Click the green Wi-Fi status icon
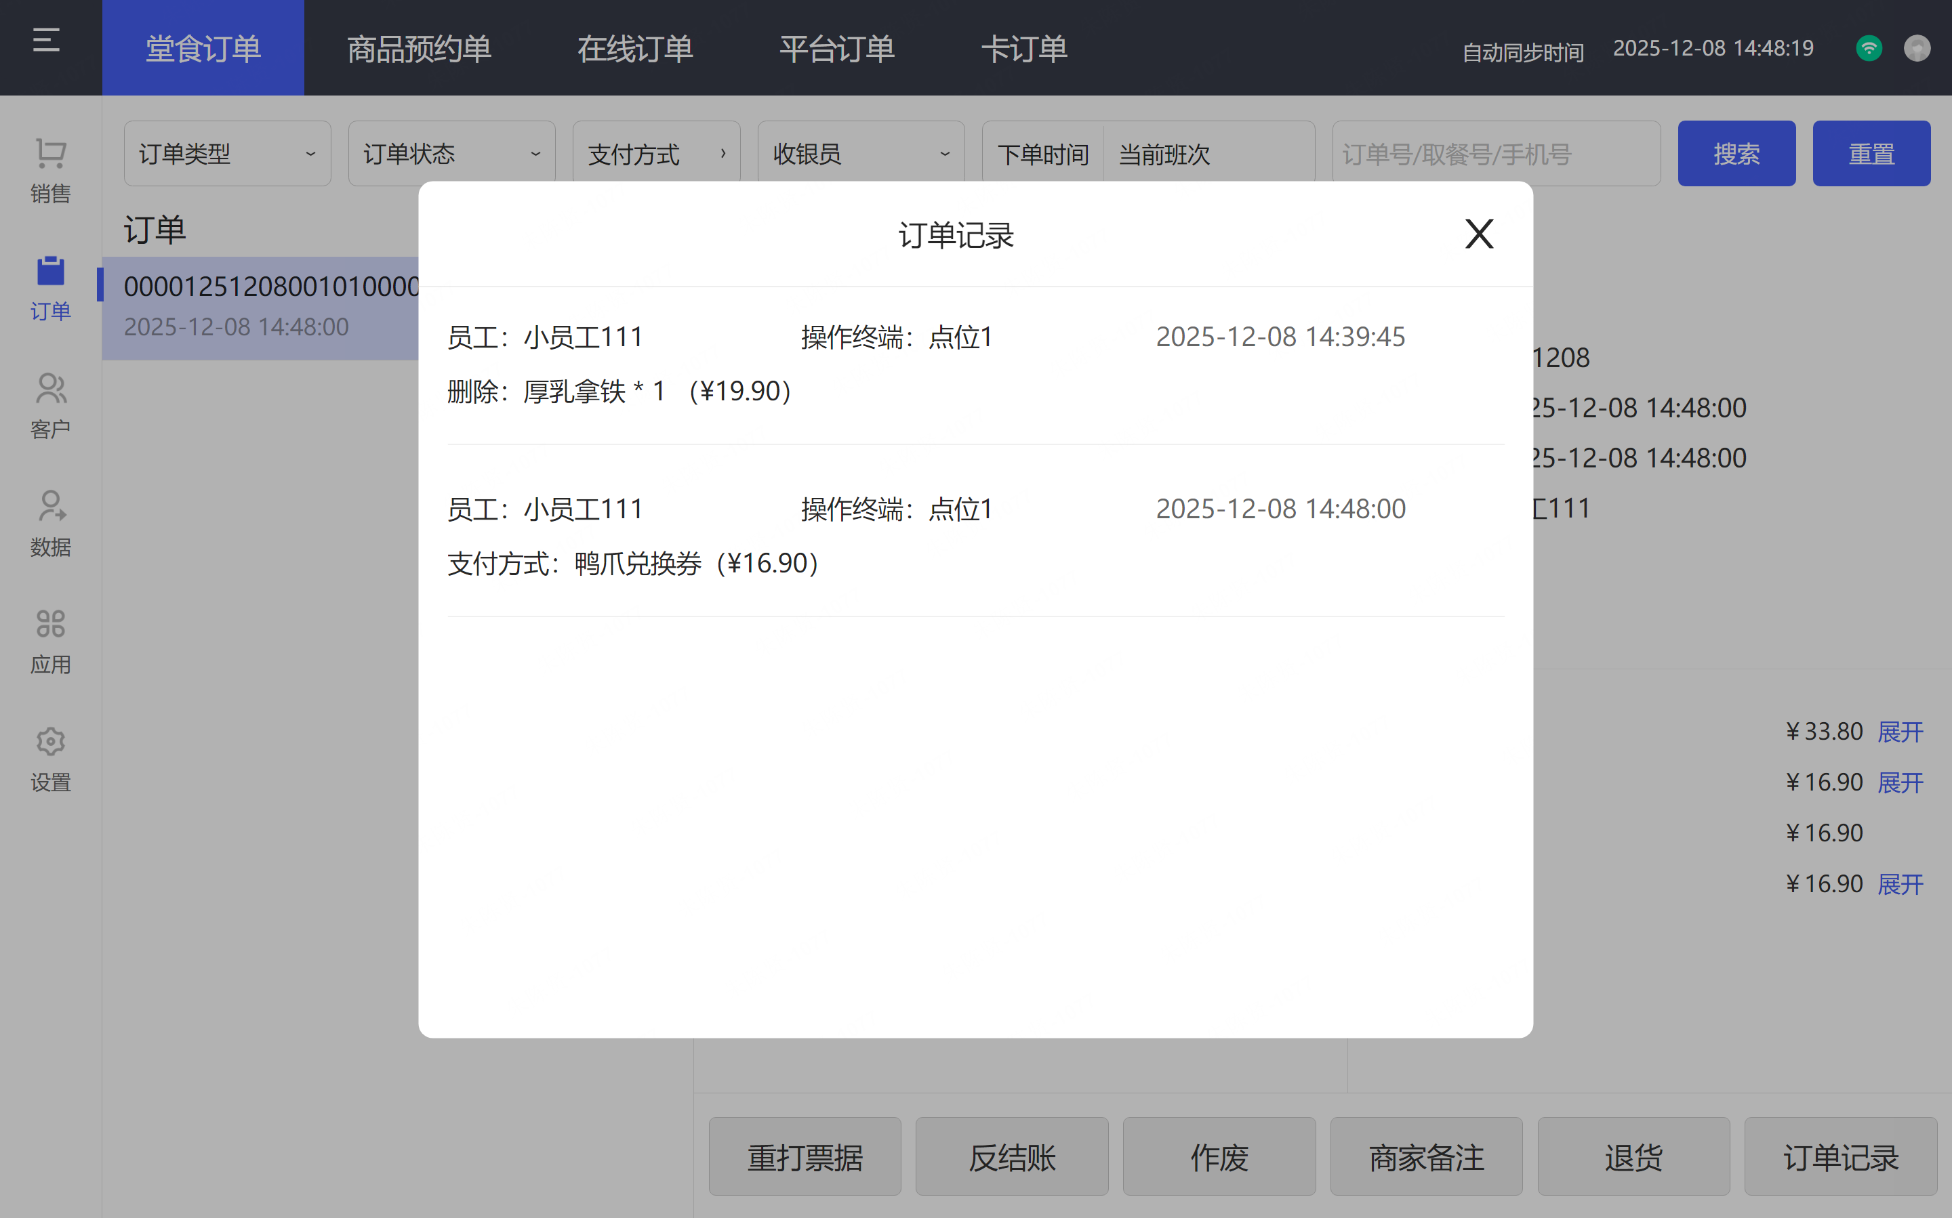 [1868, 48]
